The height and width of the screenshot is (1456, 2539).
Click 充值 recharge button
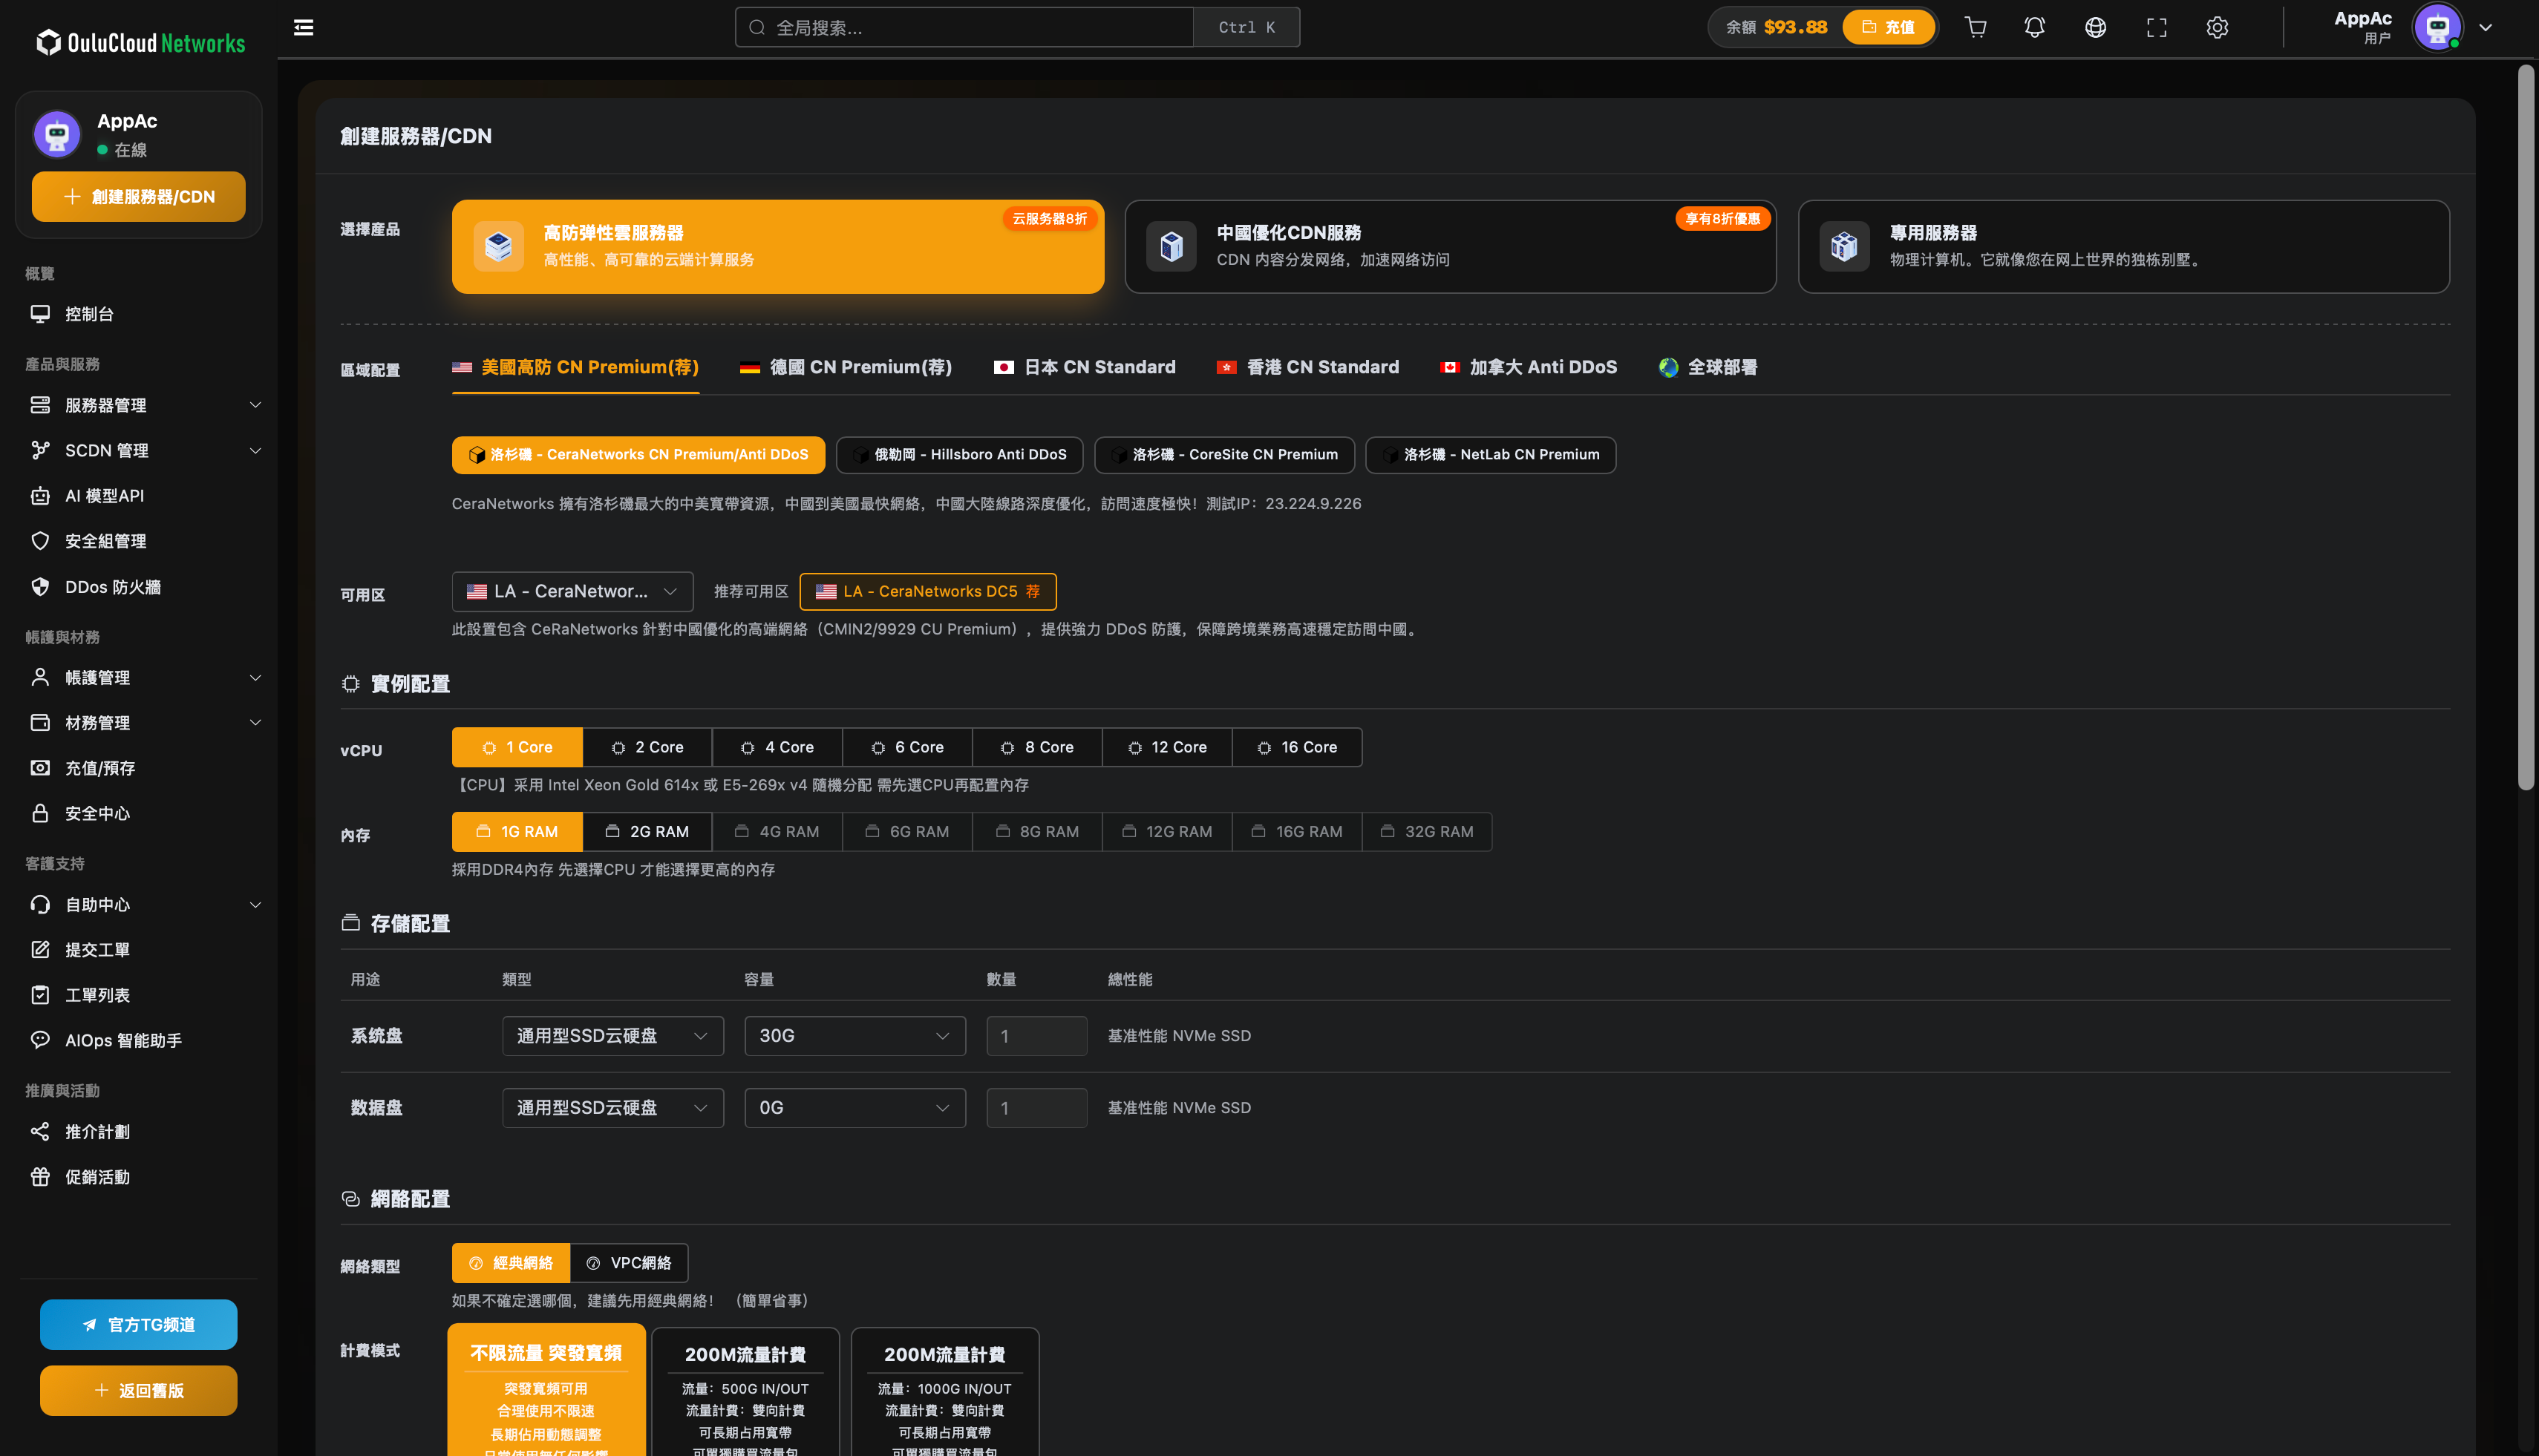tap(1889, 27)
